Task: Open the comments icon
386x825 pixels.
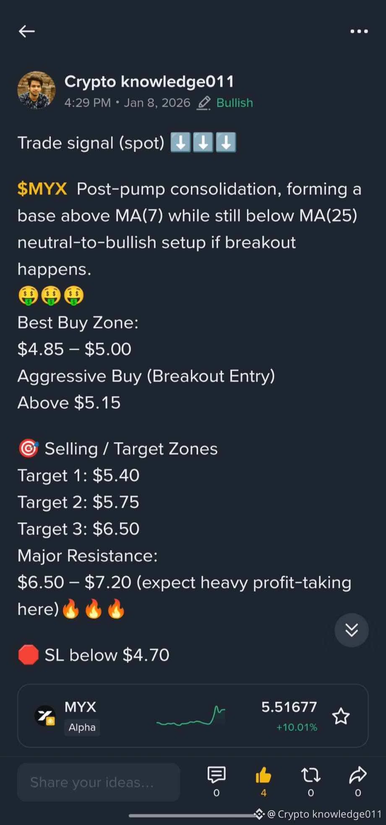Action: coord(216,775)
